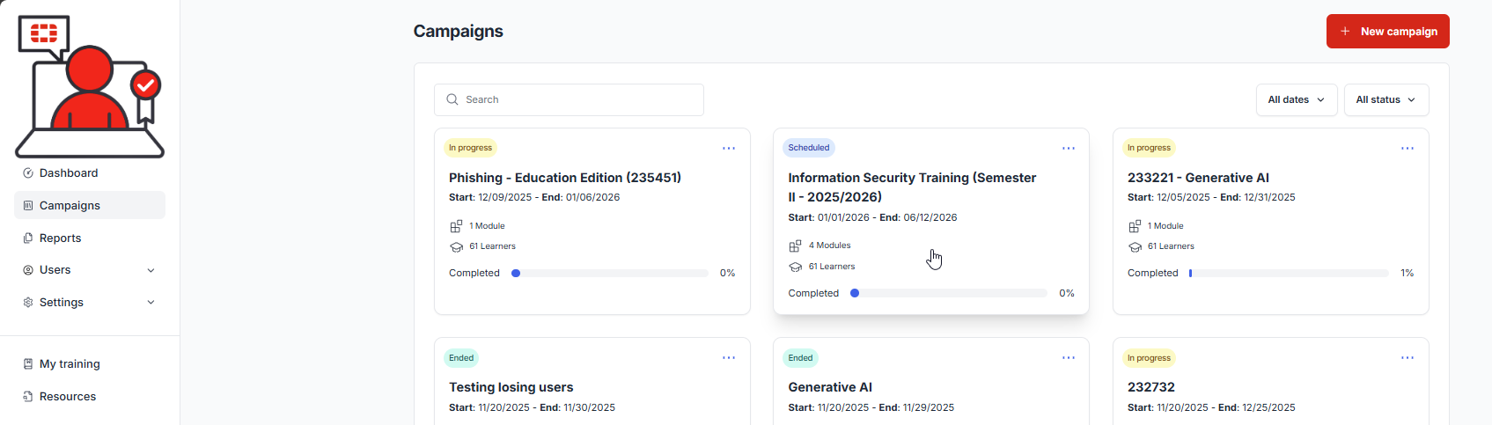Click the Fortinet training logo image
Viewport: 1492px width, 425px height.
click(x=90, y=86)
